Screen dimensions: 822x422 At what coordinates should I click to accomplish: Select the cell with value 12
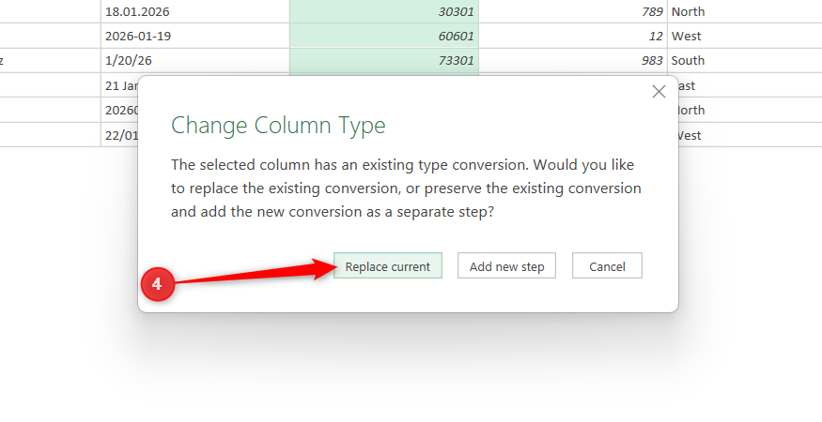pyautogui.click(x=573, y=37)
